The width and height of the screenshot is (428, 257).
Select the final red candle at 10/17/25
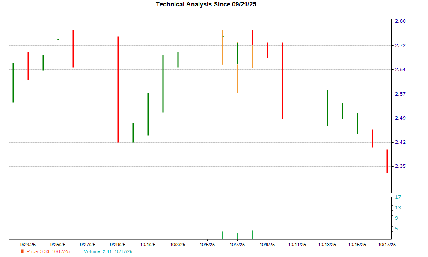click(x=387, y=161)
